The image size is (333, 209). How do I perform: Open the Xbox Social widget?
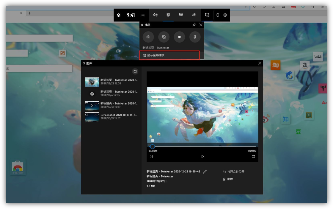click(194, 15)
